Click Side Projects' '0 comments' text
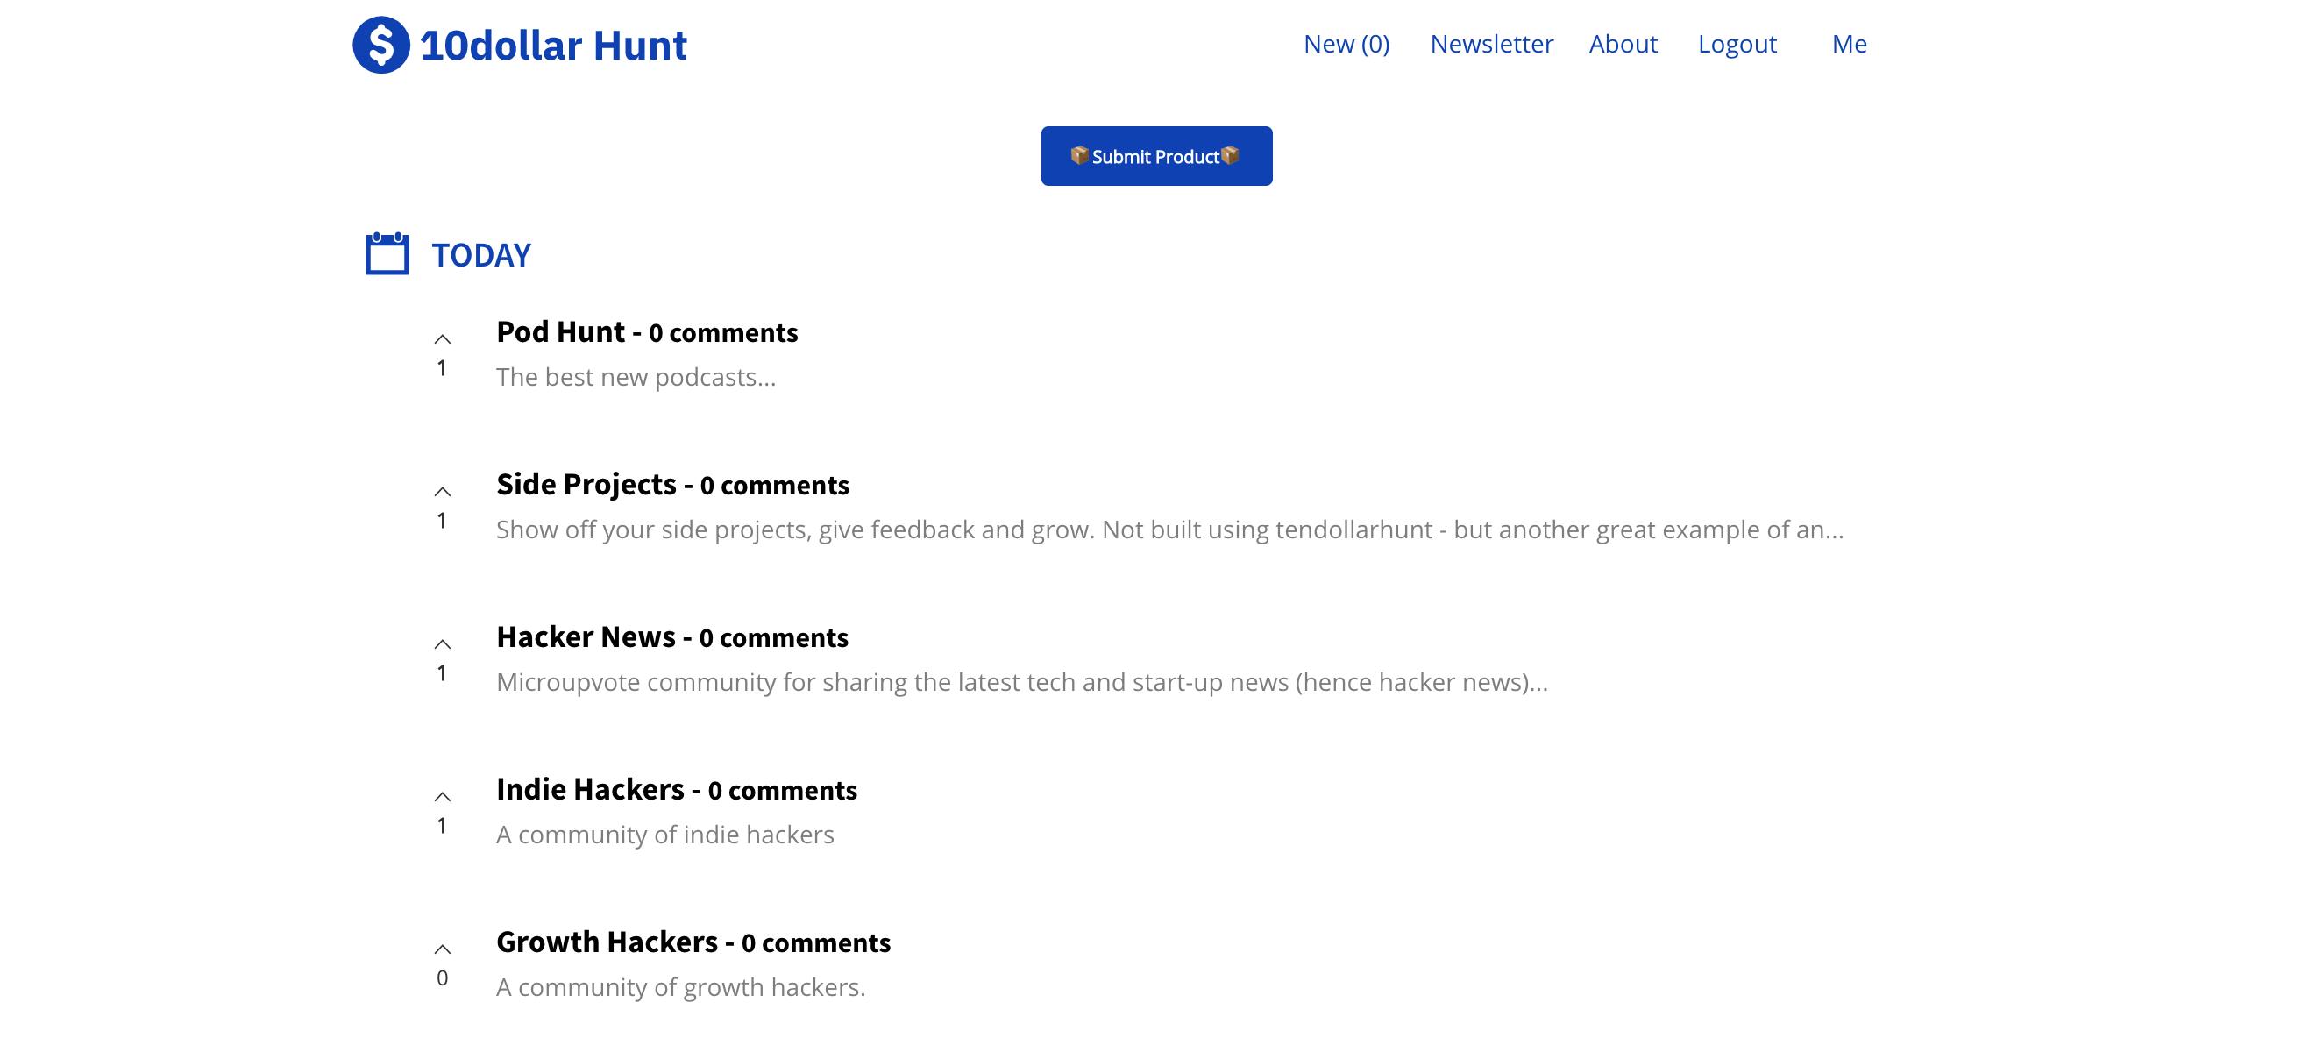The image size is (2309, 1045). (774, 485)
